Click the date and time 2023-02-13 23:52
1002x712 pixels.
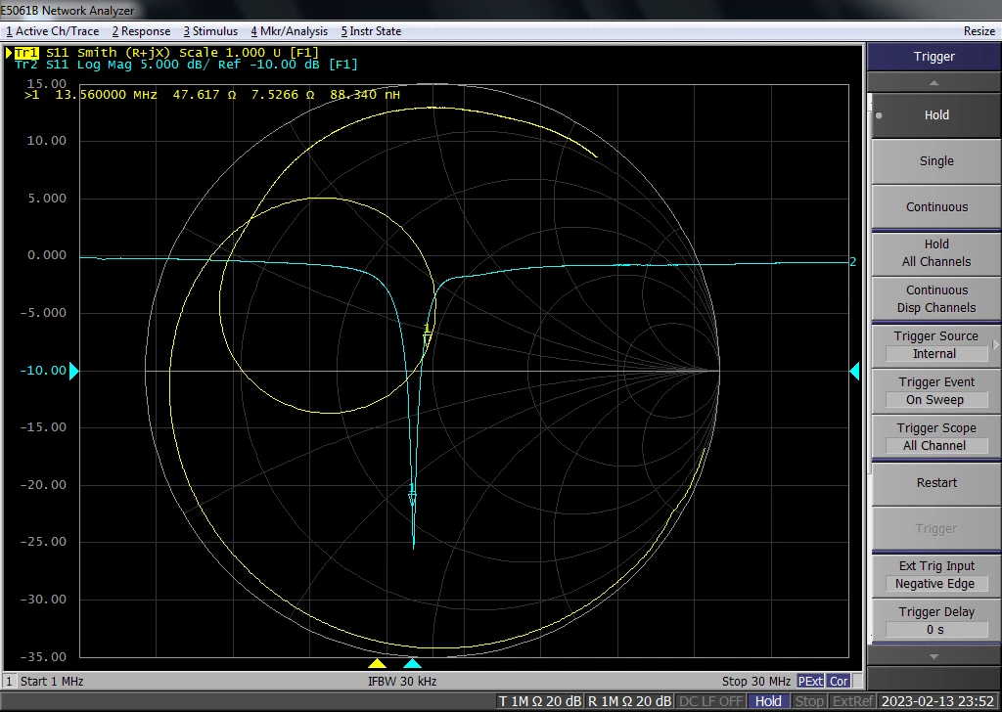937,701
